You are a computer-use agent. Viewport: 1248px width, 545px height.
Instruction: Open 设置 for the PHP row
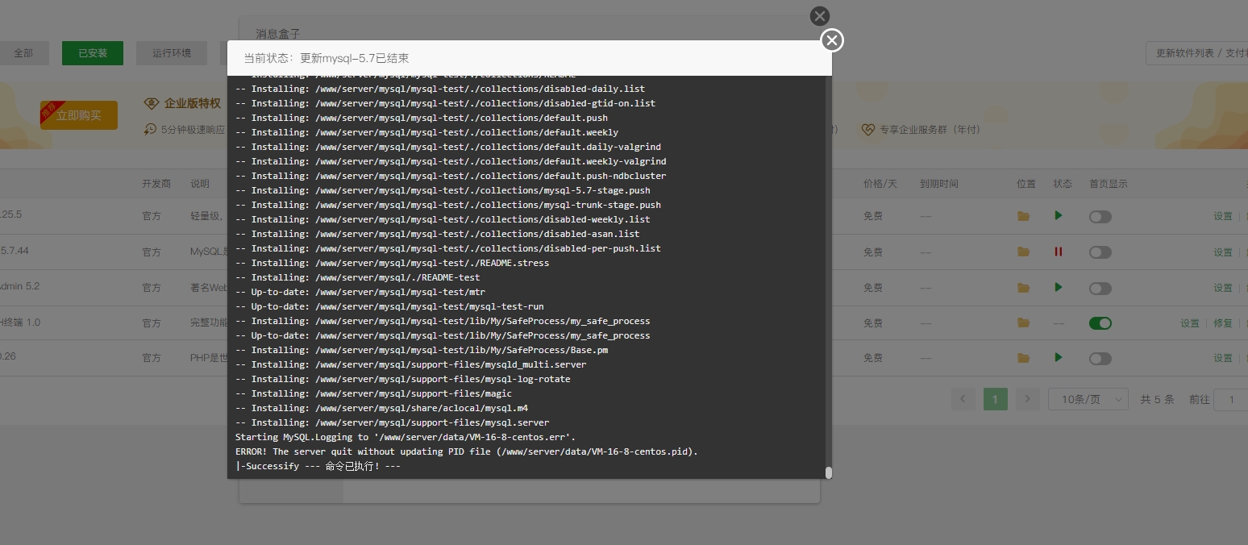(x=1223, y=358)
